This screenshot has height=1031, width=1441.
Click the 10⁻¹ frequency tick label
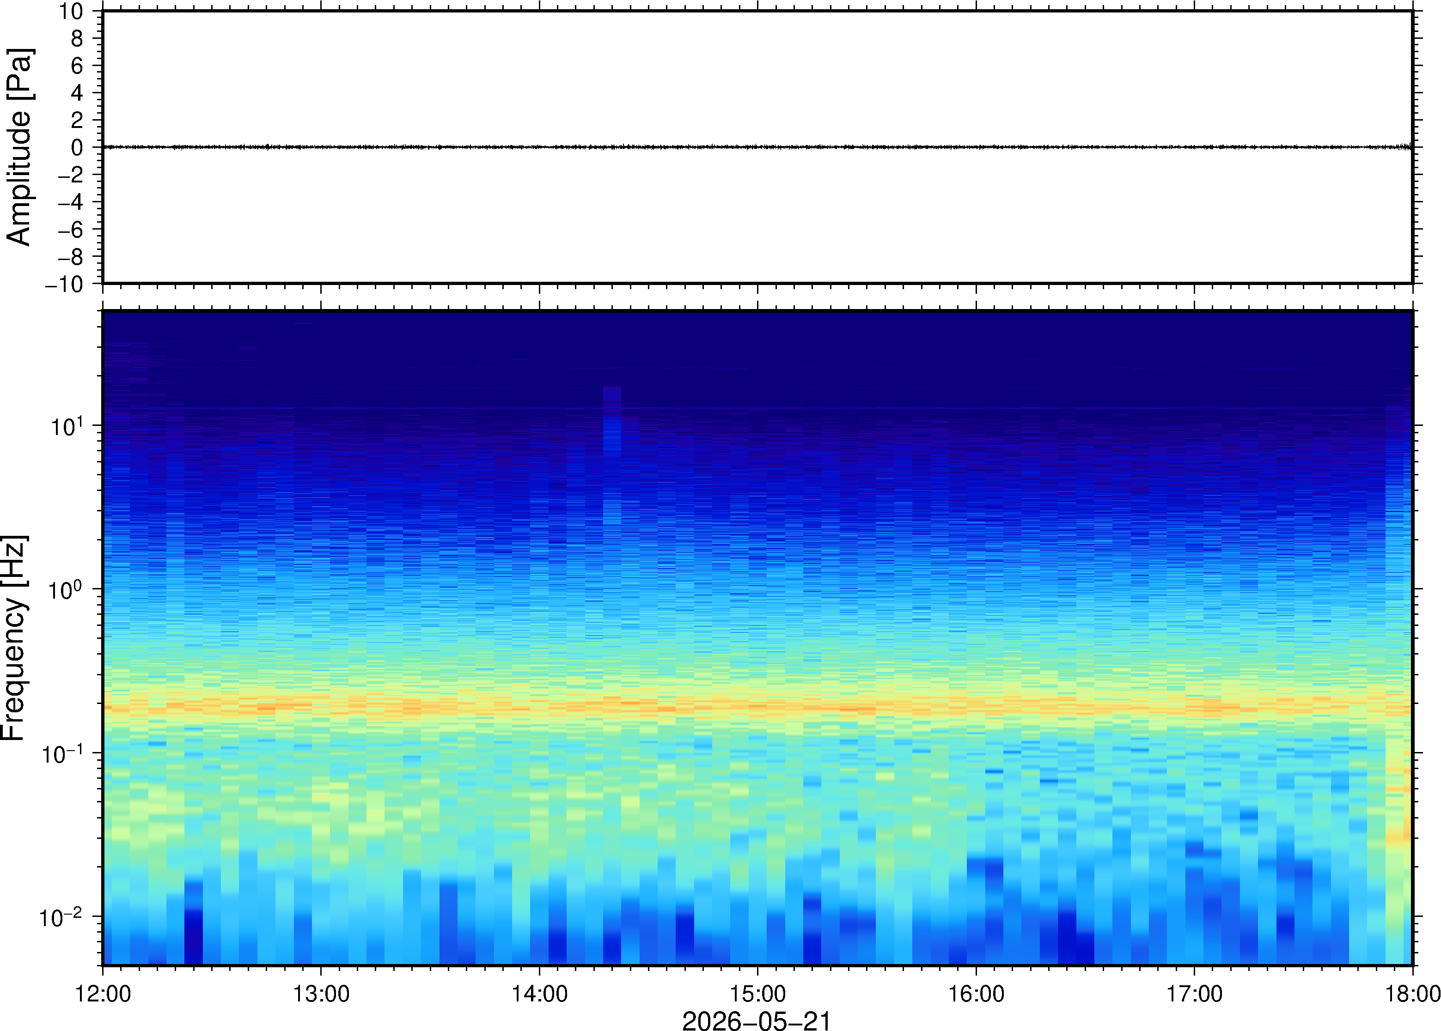[62, 753]
